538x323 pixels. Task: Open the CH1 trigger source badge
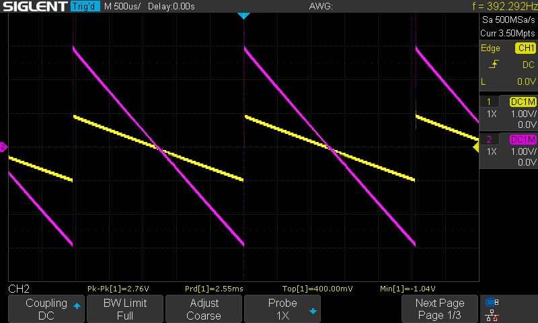click(x=525, y=48)
